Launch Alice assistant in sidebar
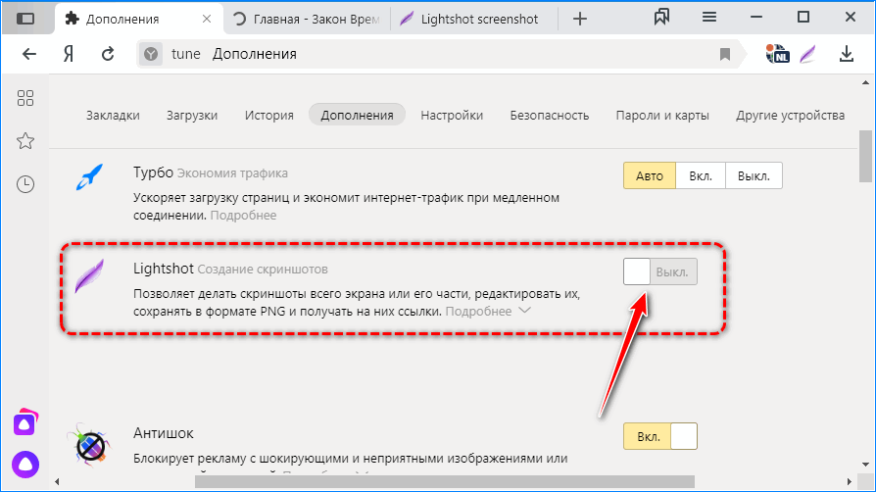The width and height of the screenshot is (876, 492). 25,464
